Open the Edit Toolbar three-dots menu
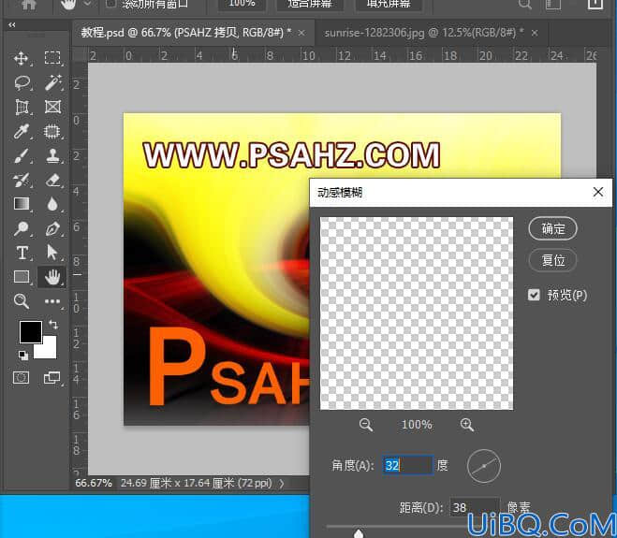The height and width of the screenshot is (538, 617). pos(52,301)
